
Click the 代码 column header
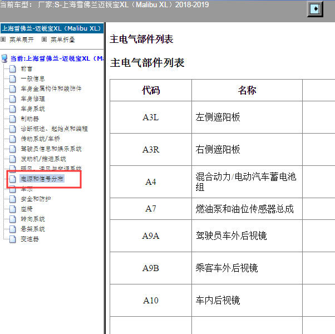[x=151, y=90]
